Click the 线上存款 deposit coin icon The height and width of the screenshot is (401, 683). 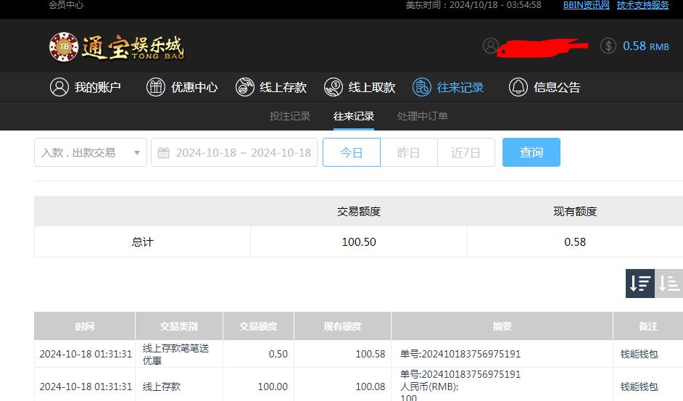(245, 87)
